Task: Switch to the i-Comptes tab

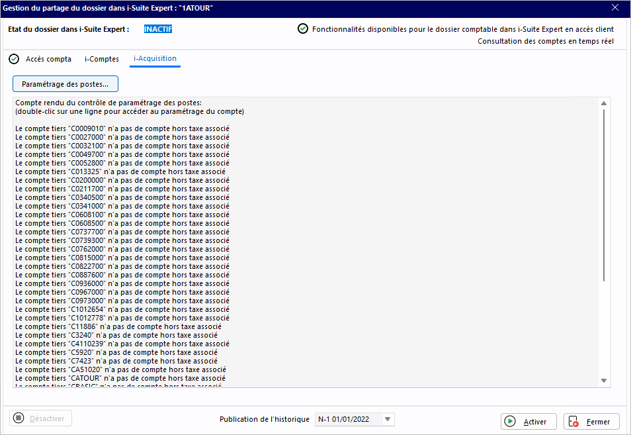Action: pyautogui.click(x=102, y=59)
